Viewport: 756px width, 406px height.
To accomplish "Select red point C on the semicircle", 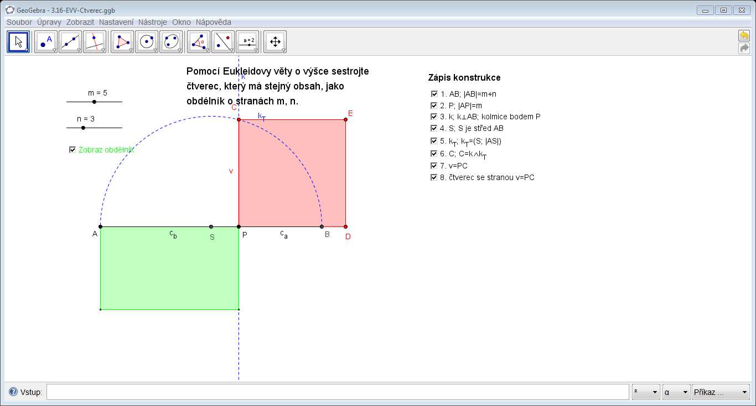I will click(239, 119).
